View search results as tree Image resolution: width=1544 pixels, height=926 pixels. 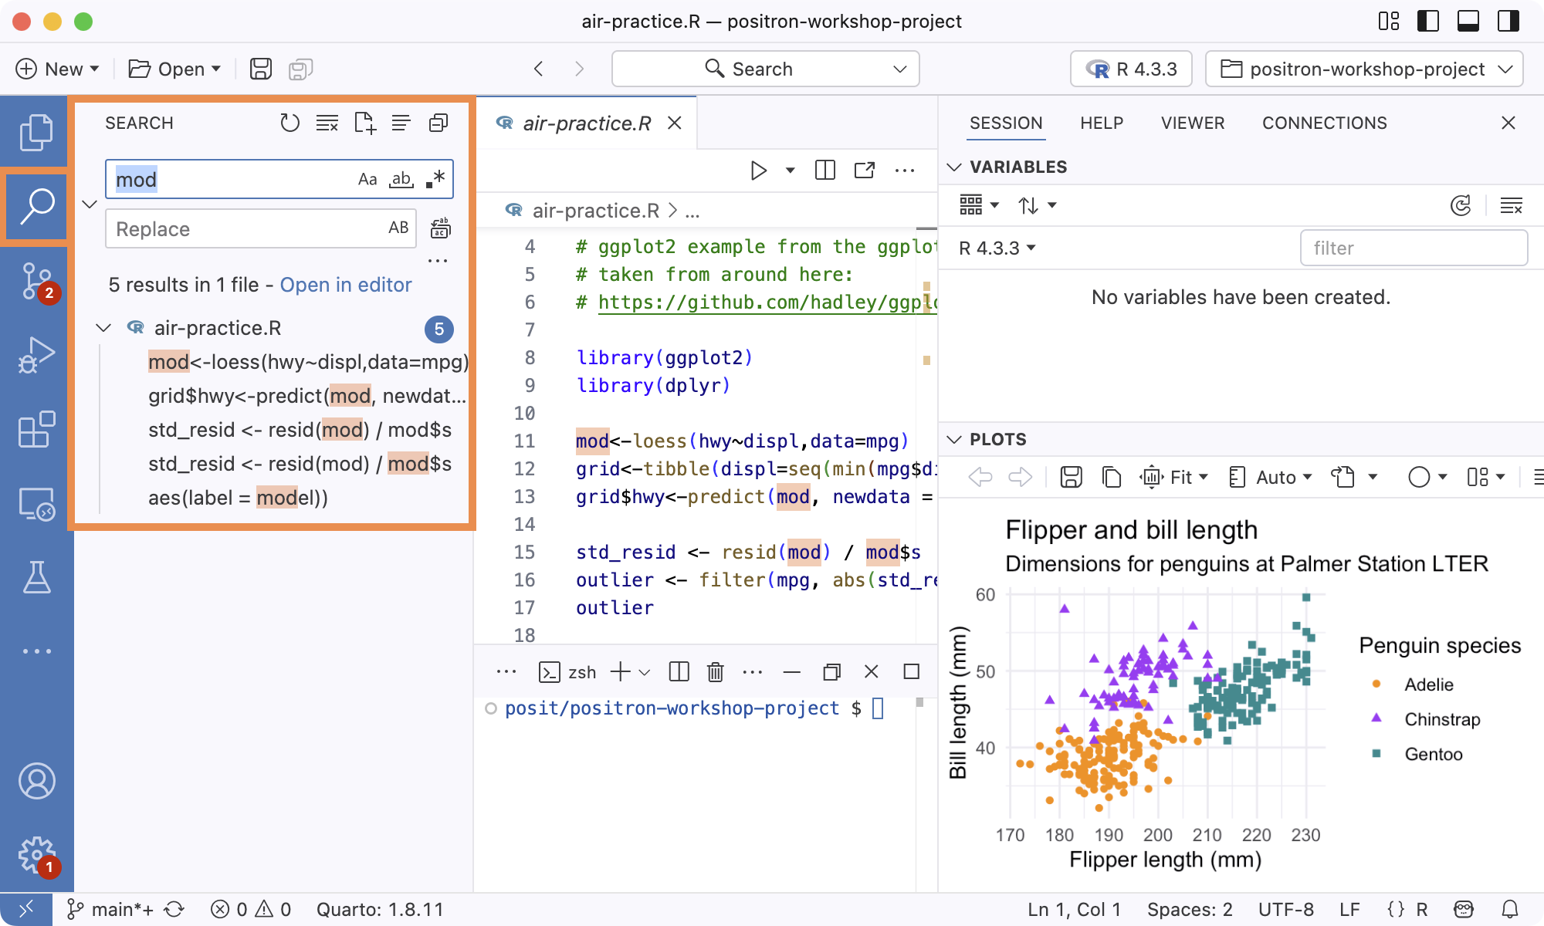point(401,123)
